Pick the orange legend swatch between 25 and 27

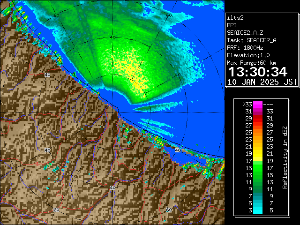coord(258,133)
